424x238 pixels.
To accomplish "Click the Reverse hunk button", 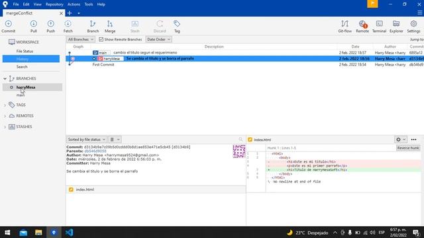I will click(408, 148).
